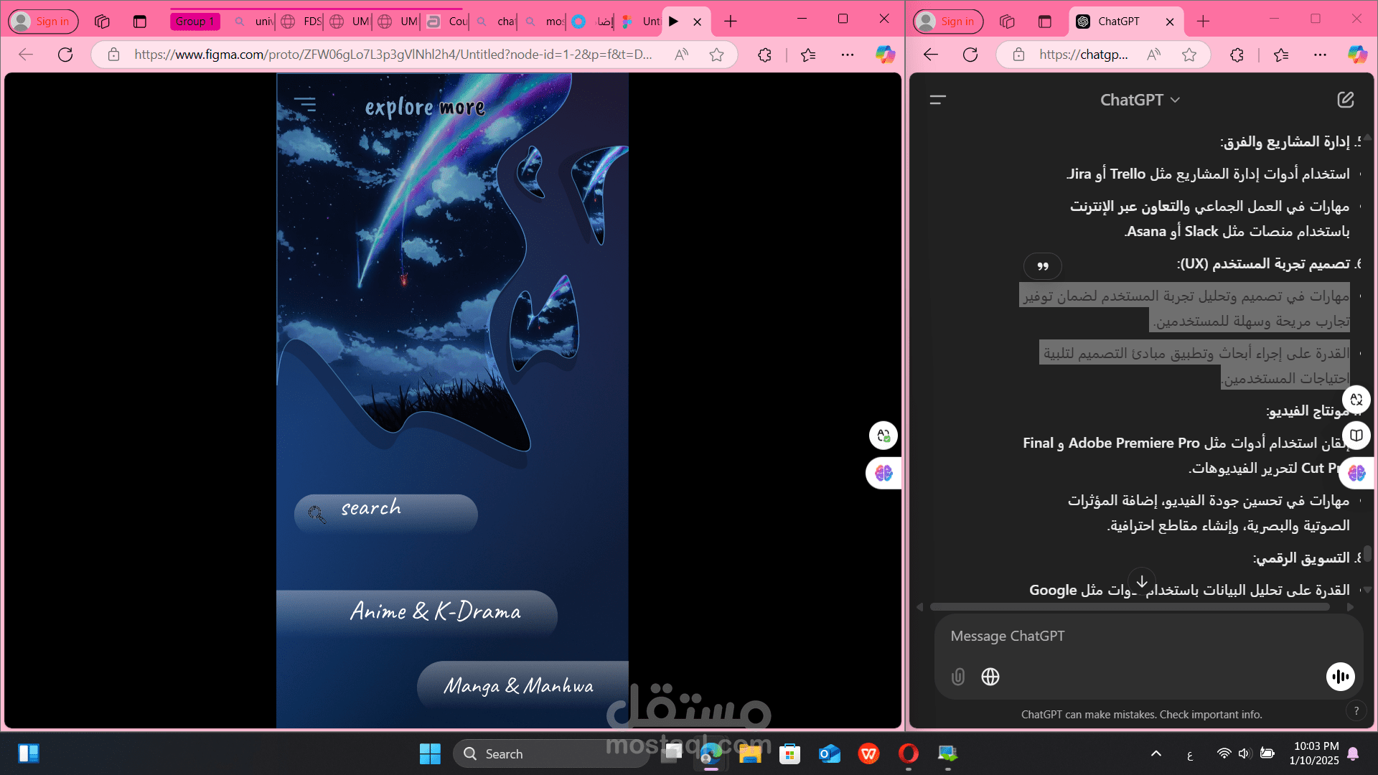The height and width of the screenshot is (775, 1378).
Task: Open the clock and calendar flyout
Action: 1314,753
